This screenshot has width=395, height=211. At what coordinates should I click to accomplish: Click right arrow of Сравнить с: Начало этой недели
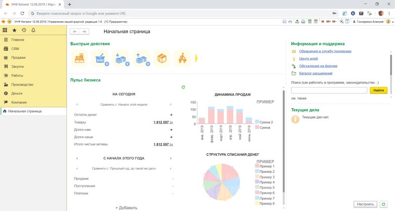pos(170,104)
